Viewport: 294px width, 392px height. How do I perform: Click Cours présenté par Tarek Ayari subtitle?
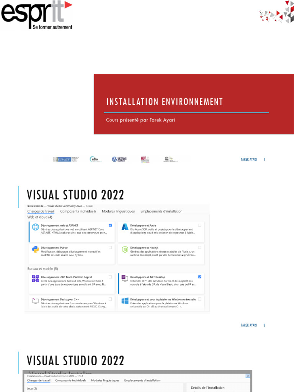(x=140, y=120)
